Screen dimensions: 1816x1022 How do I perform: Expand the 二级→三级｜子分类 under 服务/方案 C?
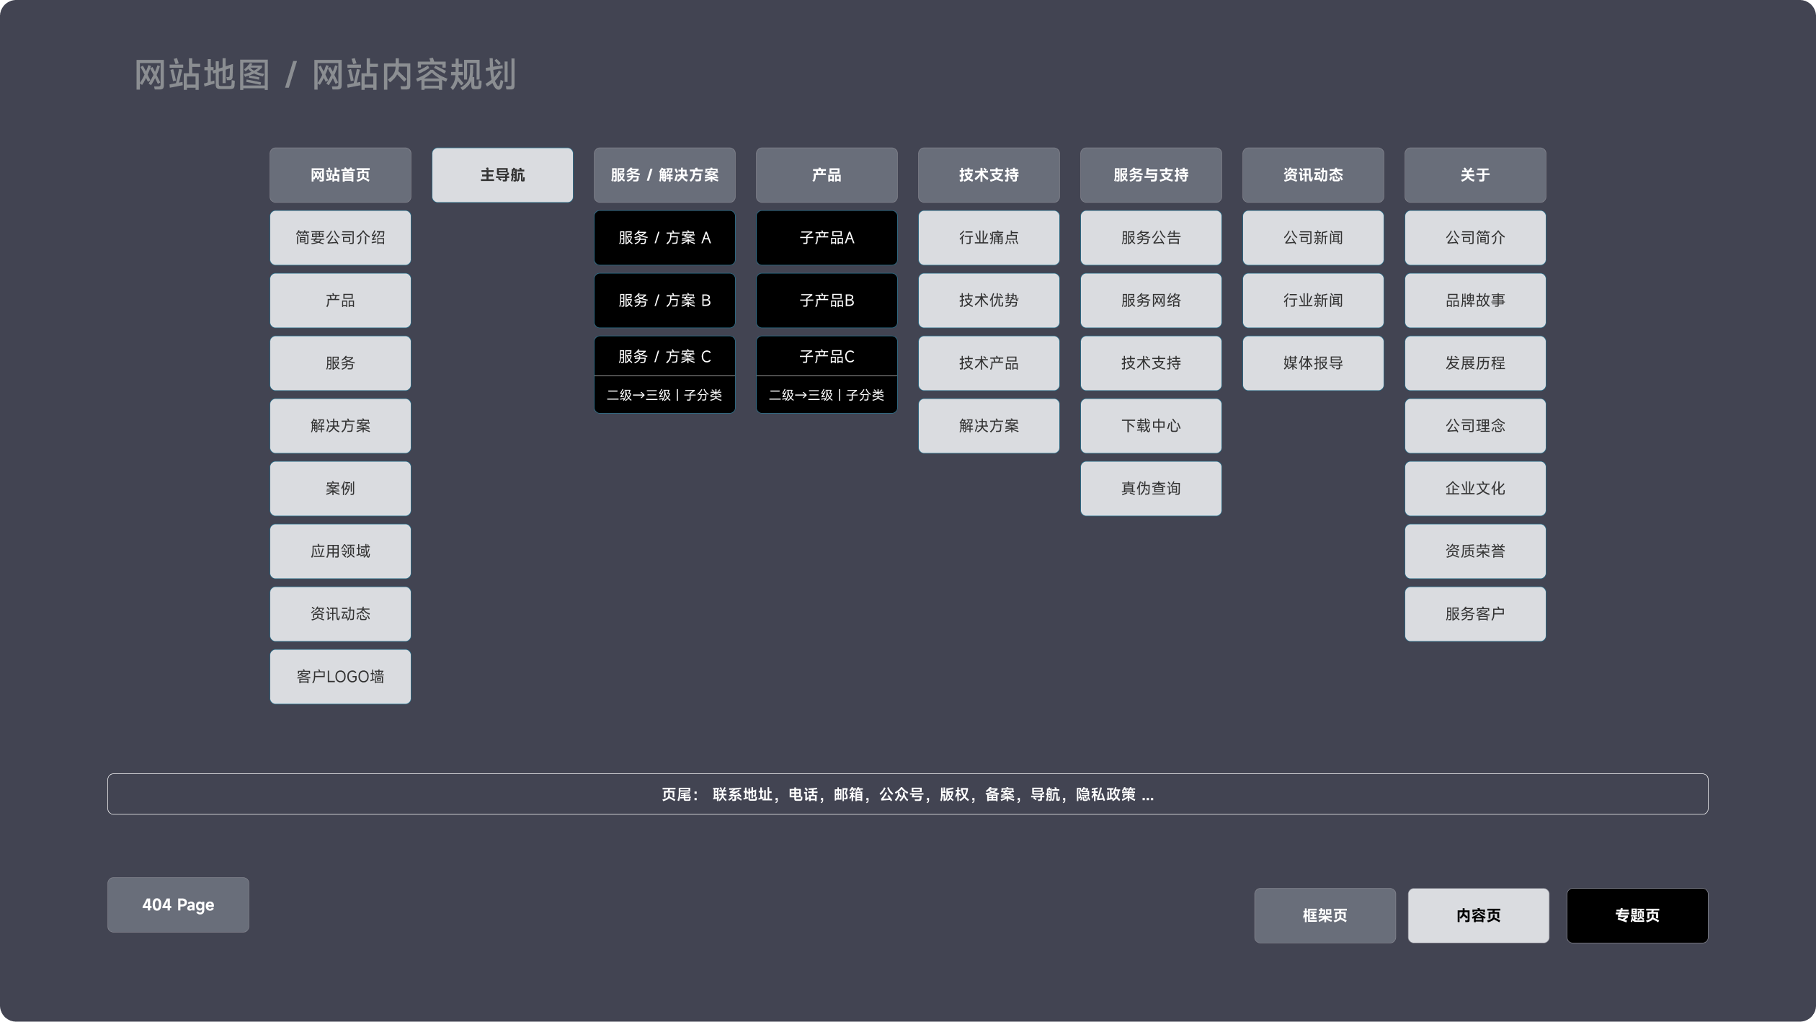664,395
